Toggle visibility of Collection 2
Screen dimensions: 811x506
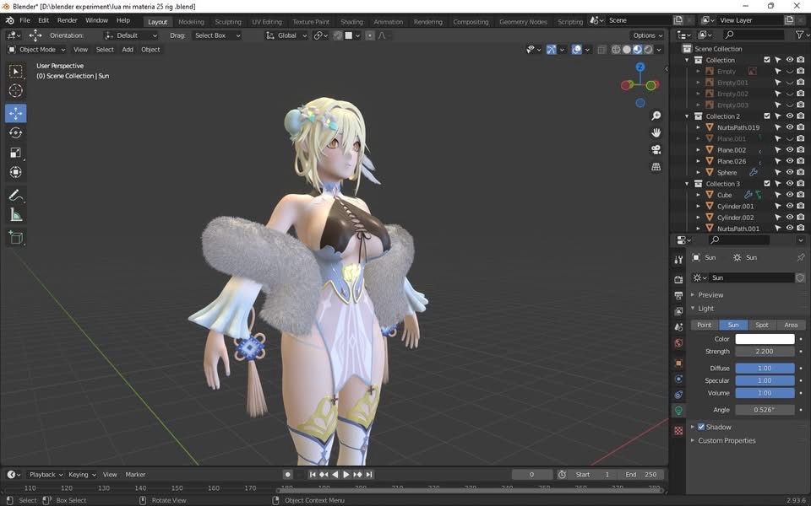789,116
